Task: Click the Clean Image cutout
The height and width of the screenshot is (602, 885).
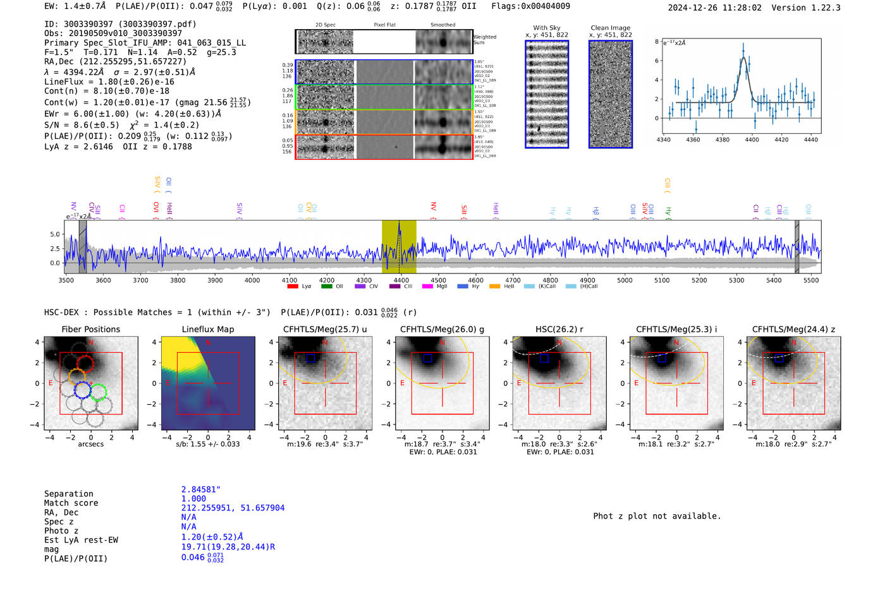Action: (611, 94)
